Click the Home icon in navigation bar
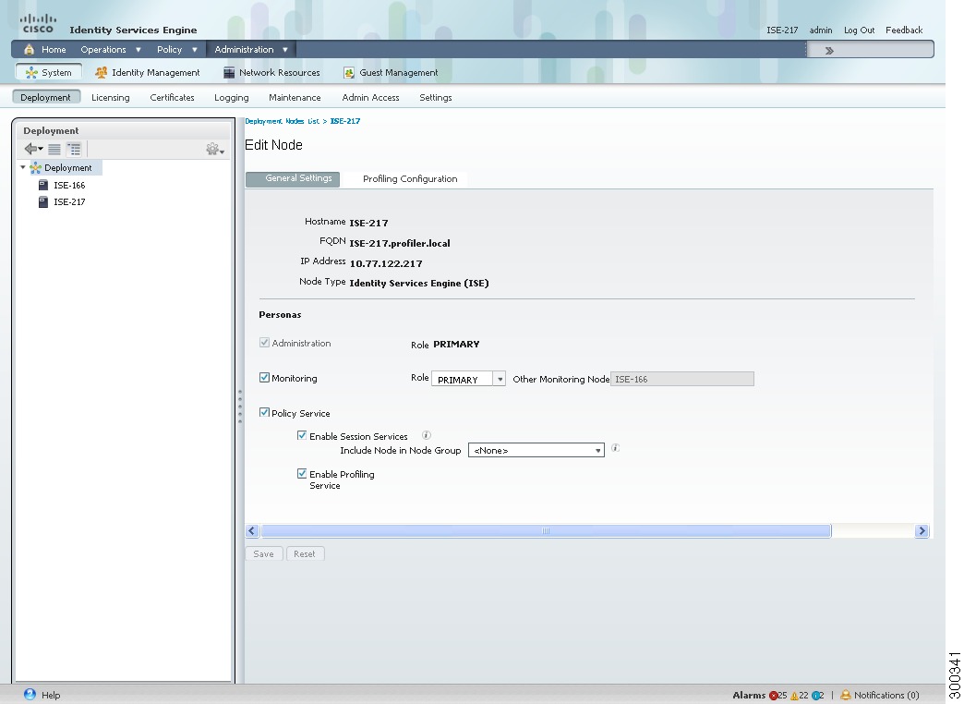964x704 pixels. (29, 49)
